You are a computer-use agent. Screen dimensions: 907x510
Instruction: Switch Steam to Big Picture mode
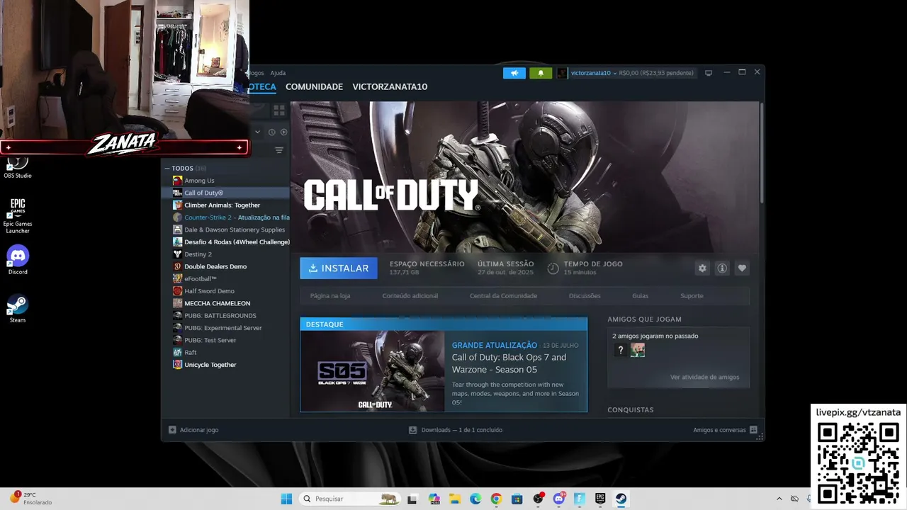point(708,73)
